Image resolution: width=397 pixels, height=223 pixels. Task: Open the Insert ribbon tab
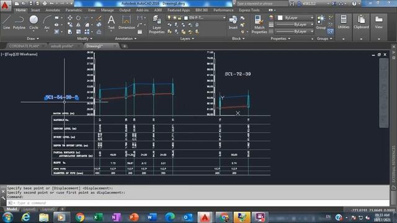[x=35, y=10]
